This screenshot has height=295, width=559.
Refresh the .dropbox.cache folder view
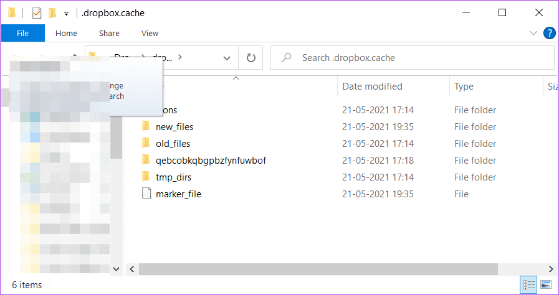(x=251, y=58)
